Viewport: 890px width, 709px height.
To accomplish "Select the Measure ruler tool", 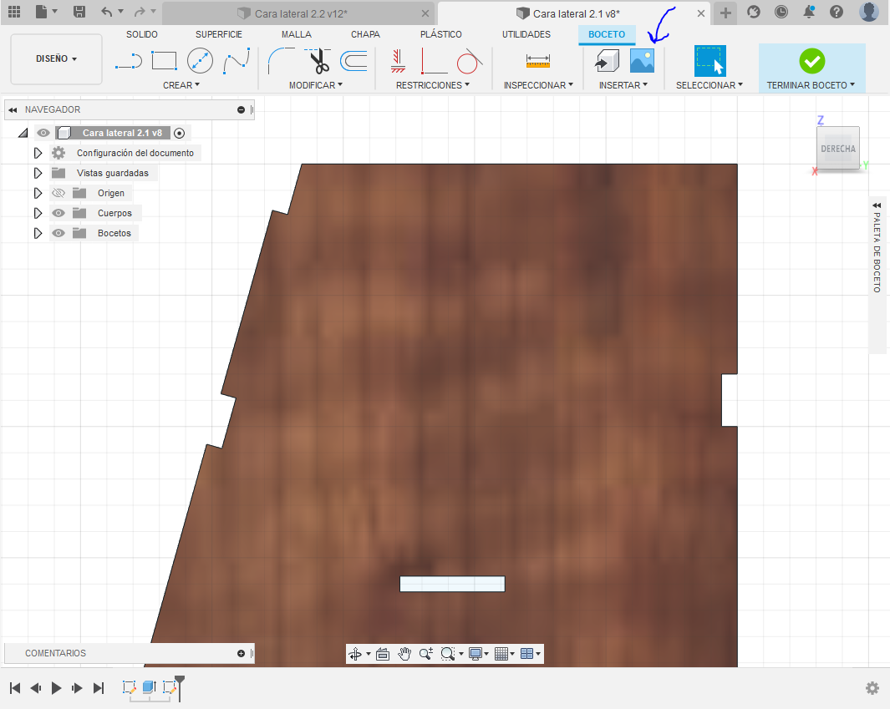I will [x=537, y=61].
